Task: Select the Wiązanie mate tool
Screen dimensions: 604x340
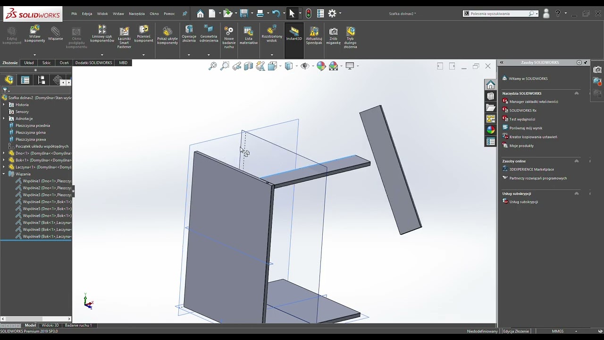Action: pos(55,34)
